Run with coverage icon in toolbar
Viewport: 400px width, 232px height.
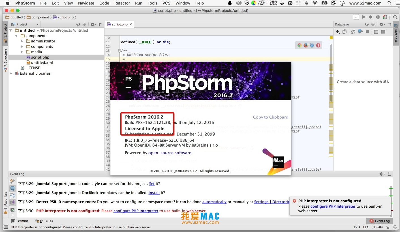(x=378, y=17)
